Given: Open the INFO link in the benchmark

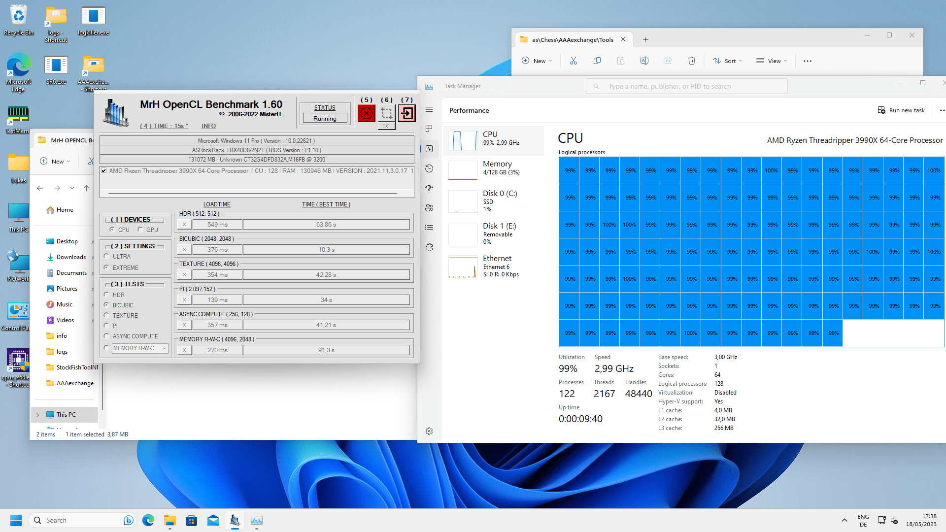Looking at the screenshot, I should 208,126.
